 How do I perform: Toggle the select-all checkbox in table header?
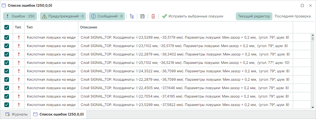click(7, 27)
